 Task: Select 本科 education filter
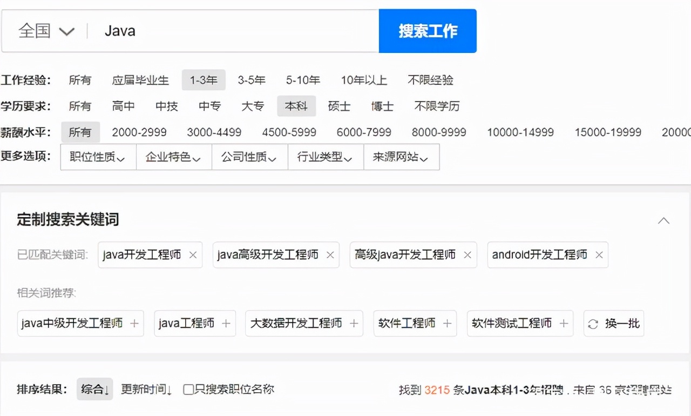(x=296, y=106)
